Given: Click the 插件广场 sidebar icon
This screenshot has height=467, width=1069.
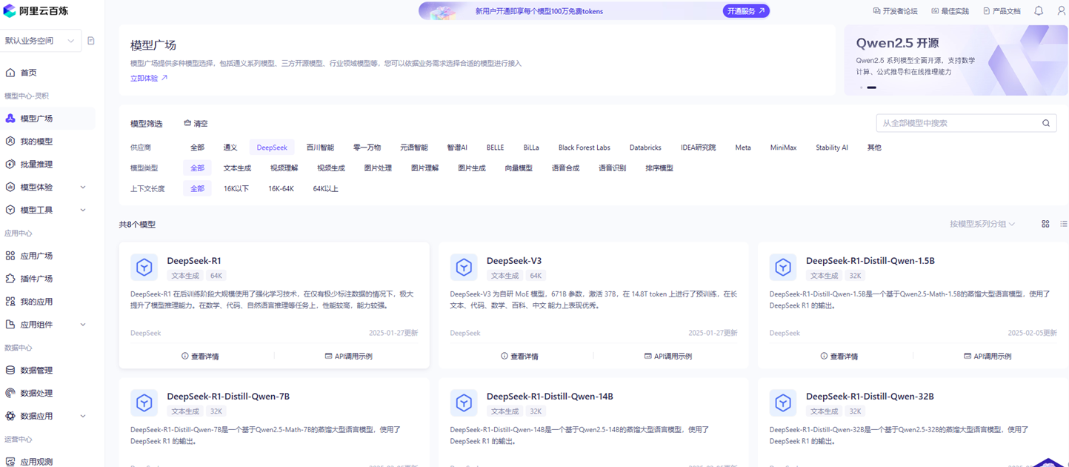Looking at the screenshot, I should pyautogui.click(x=10, y=279).
